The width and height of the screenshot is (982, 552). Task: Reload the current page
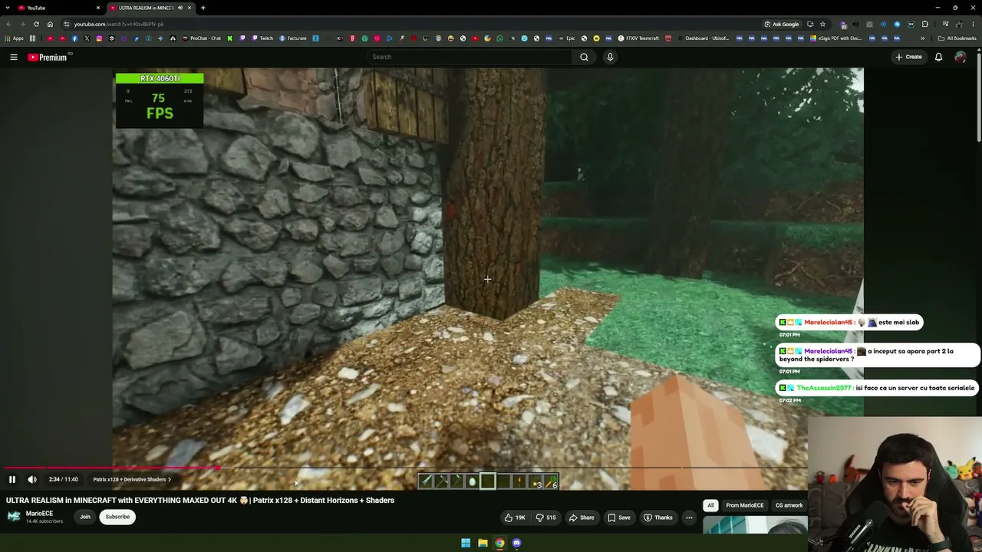tap(36, 24)
